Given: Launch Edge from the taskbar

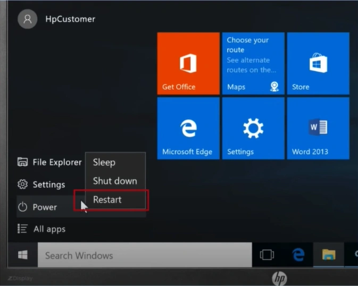Looking at the screenshot, I should 298,255.
